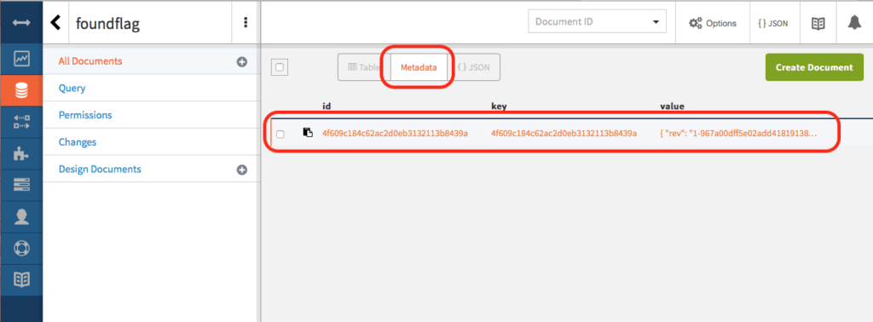Click the foundflag database title

click(107, 23)
